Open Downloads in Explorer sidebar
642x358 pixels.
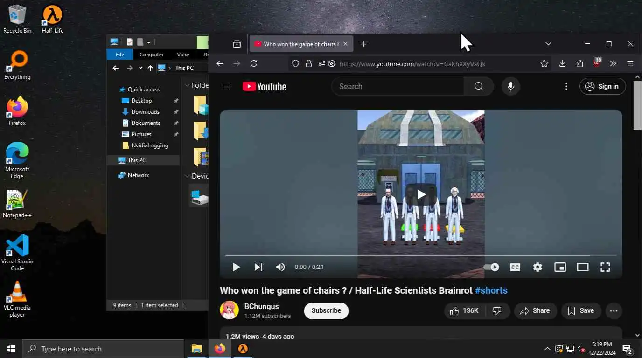[x=145, y=112]
